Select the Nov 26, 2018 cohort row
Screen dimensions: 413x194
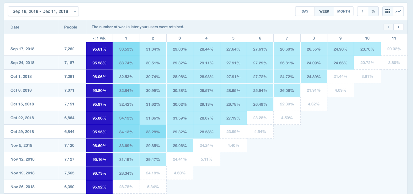(22, 187)
